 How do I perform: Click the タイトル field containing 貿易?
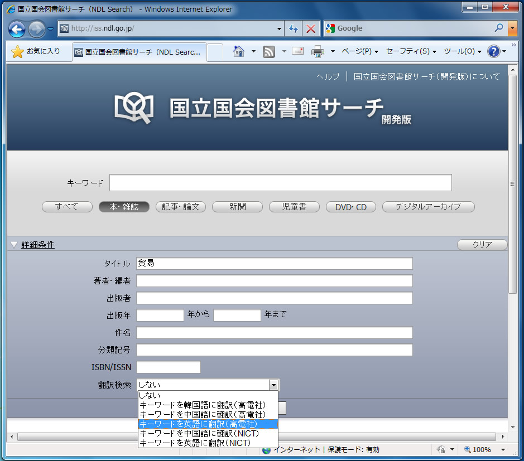click(x=275, y=263)
